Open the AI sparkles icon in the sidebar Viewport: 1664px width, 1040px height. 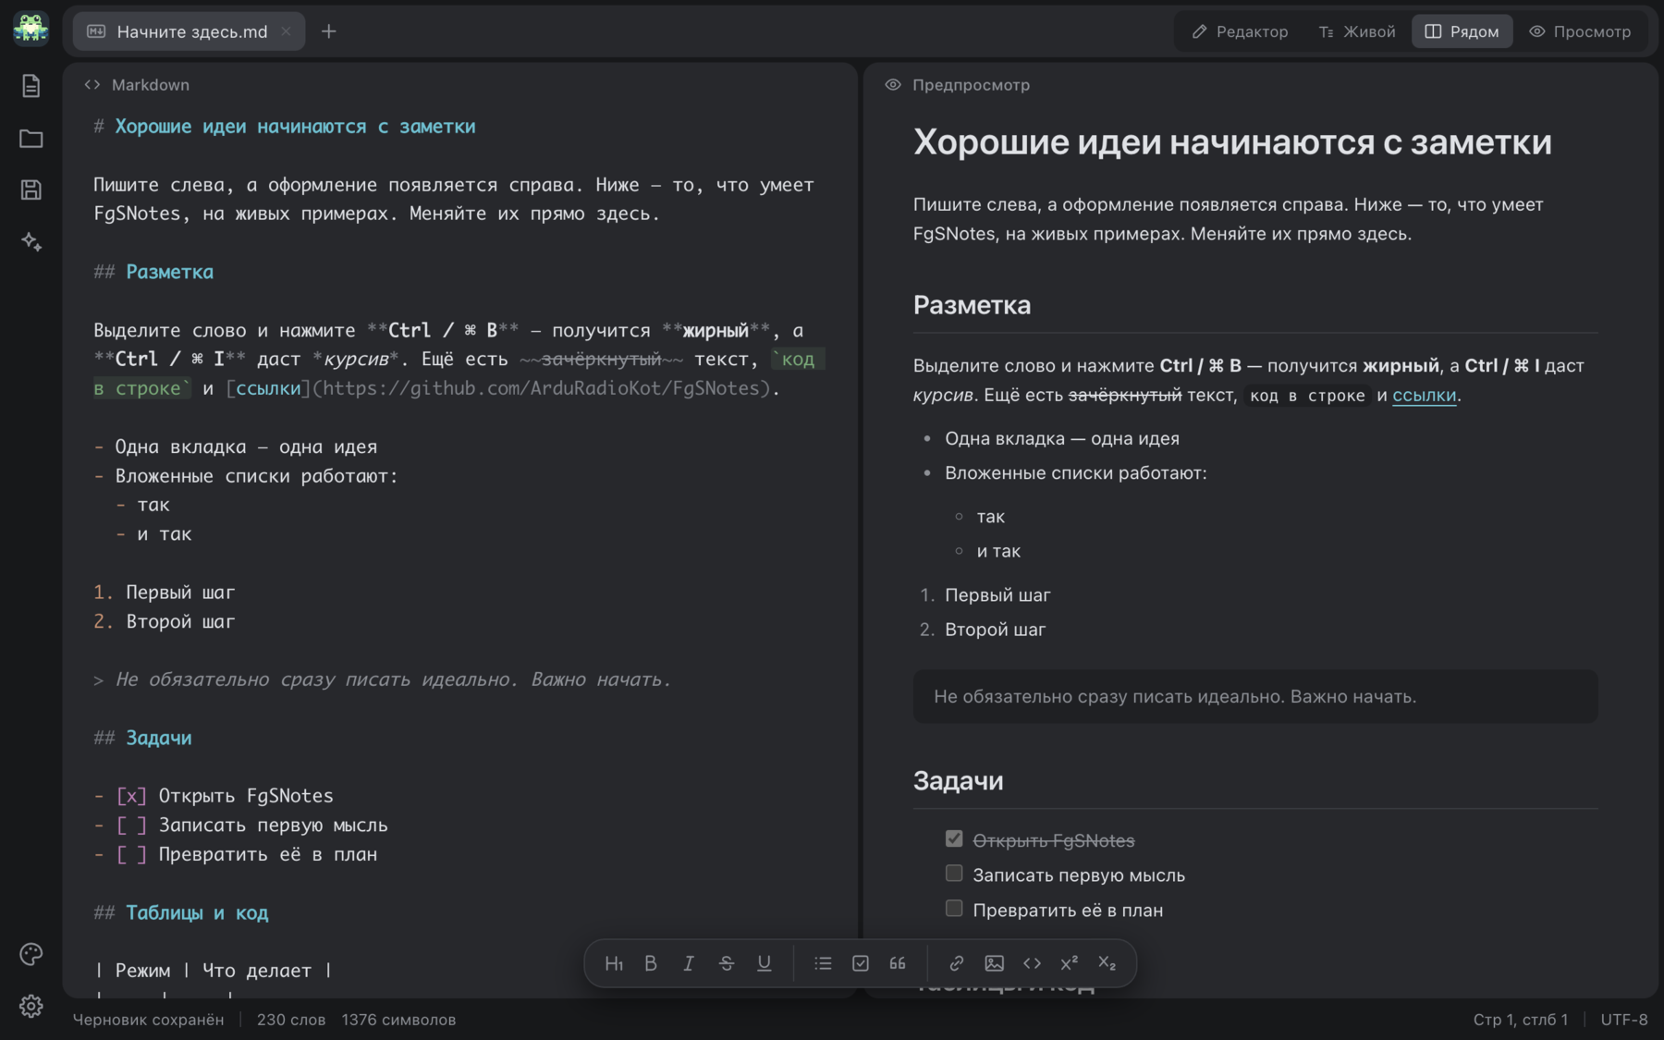31,241
